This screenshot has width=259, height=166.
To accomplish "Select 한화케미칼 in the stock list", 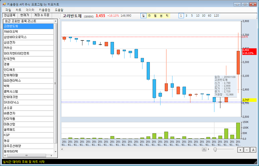I will 28,75.
